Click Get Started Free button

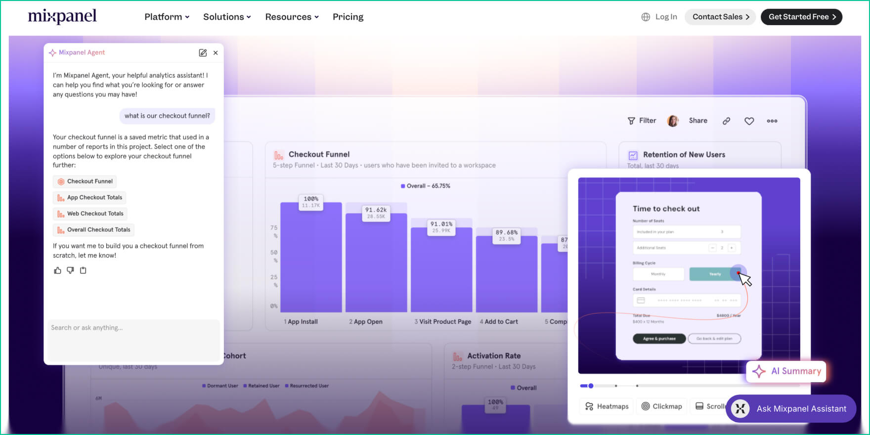tap(801, 17)
